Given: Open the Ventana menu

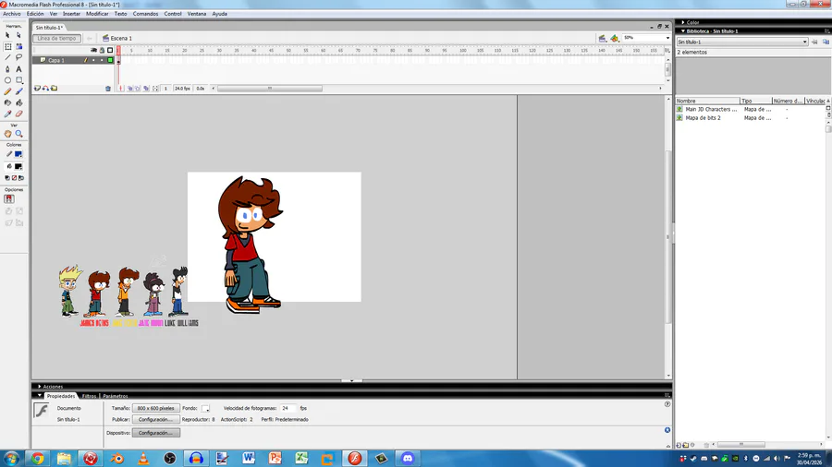Looking at the screenshot, I should (196, 14).
